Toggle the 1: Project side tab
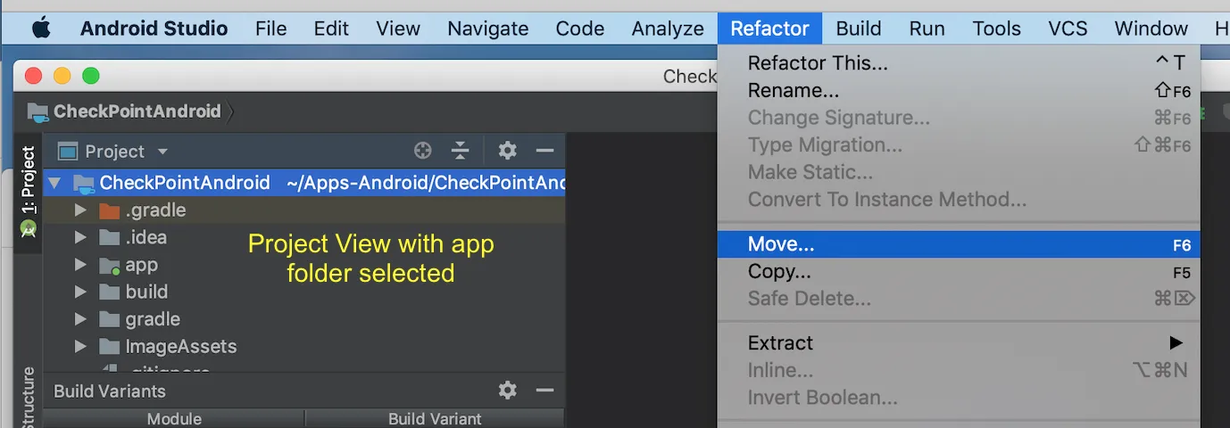 coord(28,193)
